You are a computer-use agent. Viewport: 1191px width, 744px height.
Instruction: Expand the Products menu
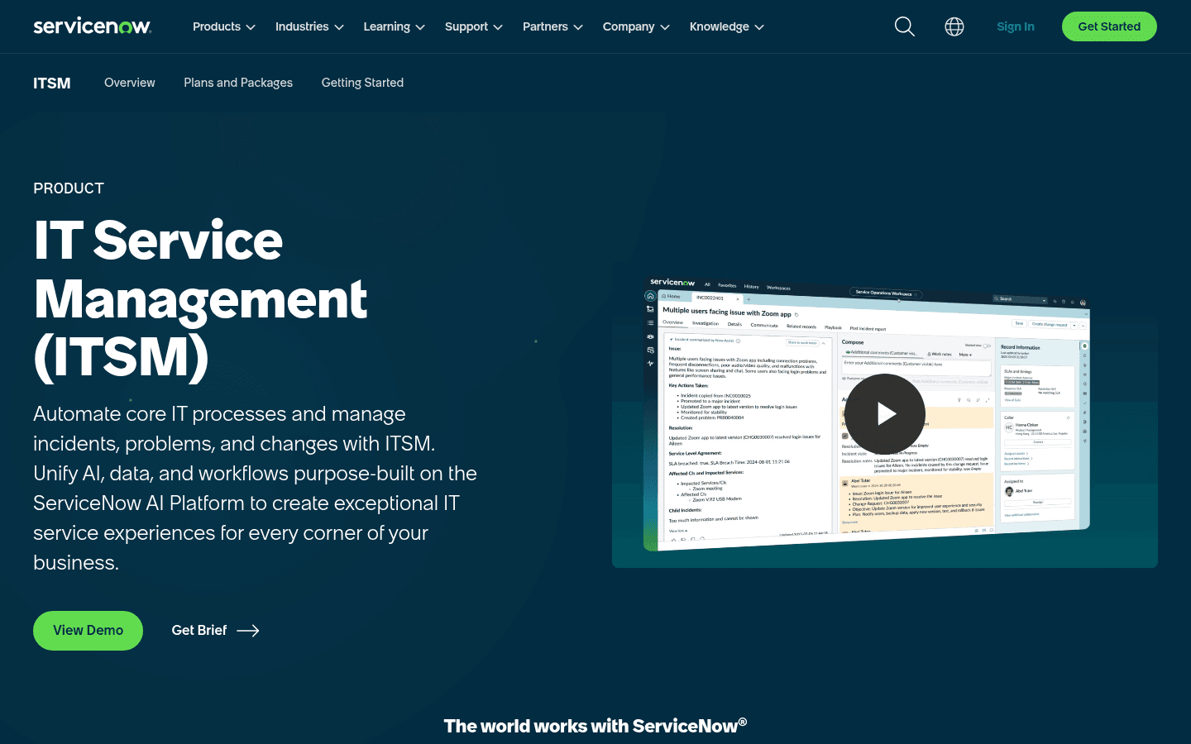tap(224, 26)
